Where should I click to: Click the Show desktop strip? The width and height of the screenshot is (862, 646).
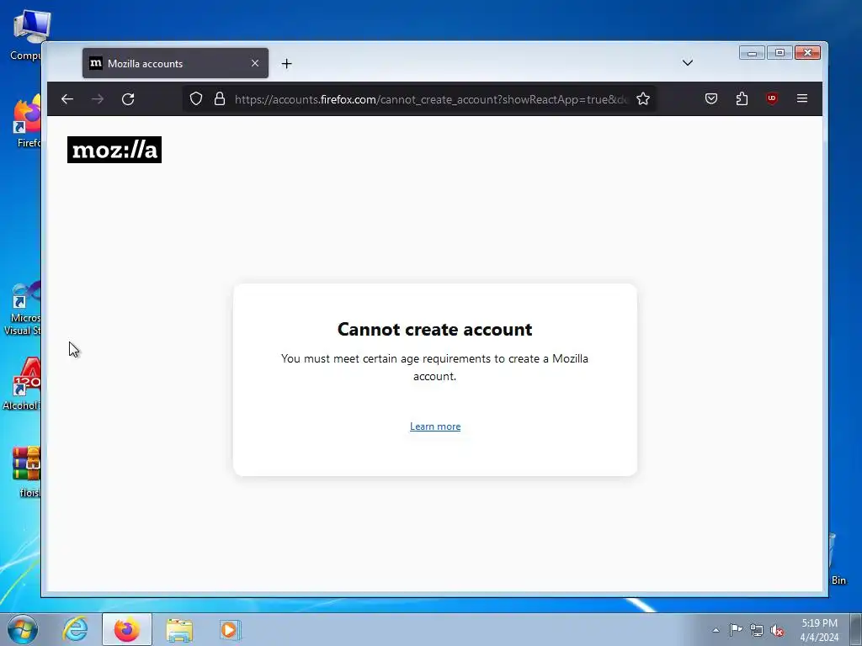[856, 629]
